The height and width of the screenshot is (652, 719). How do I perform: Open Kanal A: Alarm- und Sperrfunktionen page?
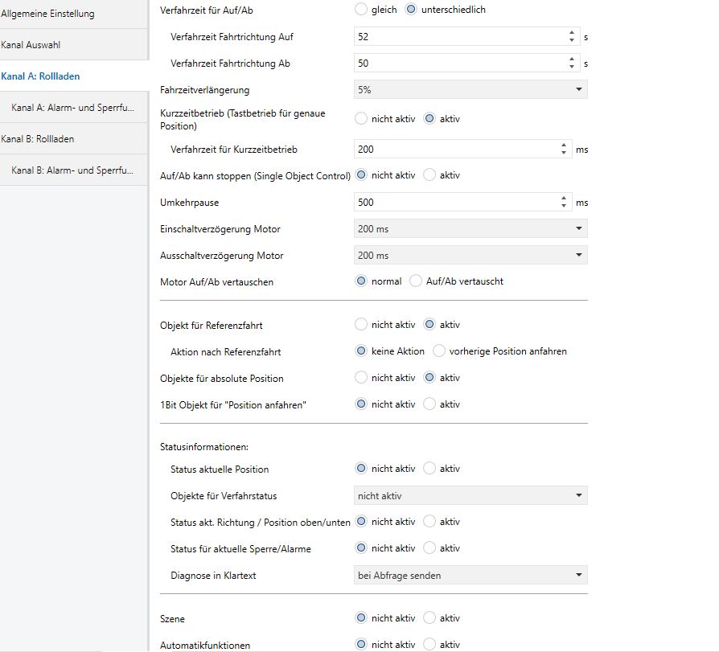(74, 108)
